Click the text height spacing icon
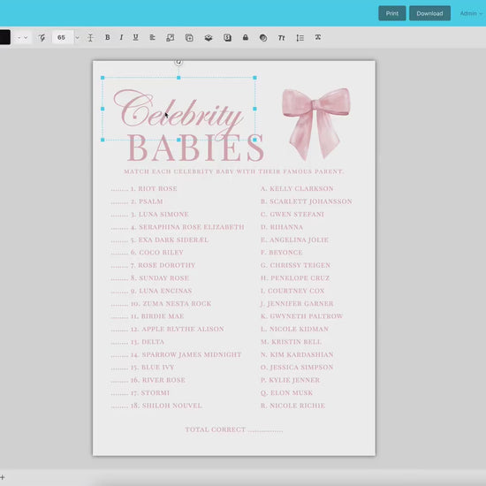The height and width of the screenshot is (486, 486). click(90, 38)
